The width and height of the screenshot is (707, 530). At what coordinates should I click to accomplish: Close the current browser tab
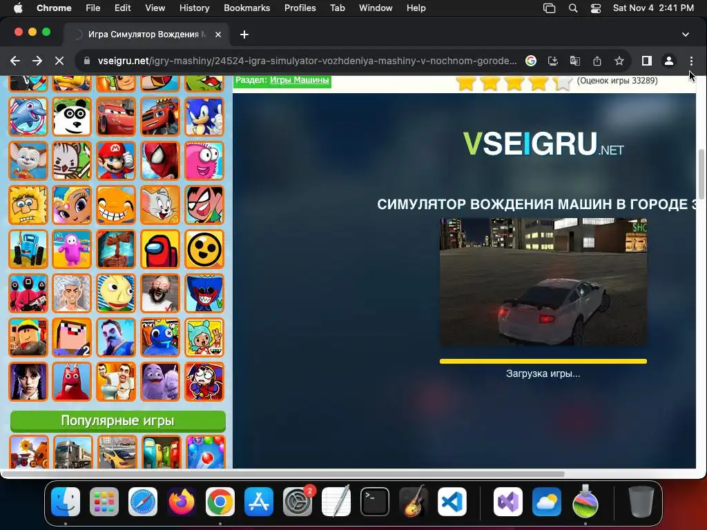(x=217, y=35)
